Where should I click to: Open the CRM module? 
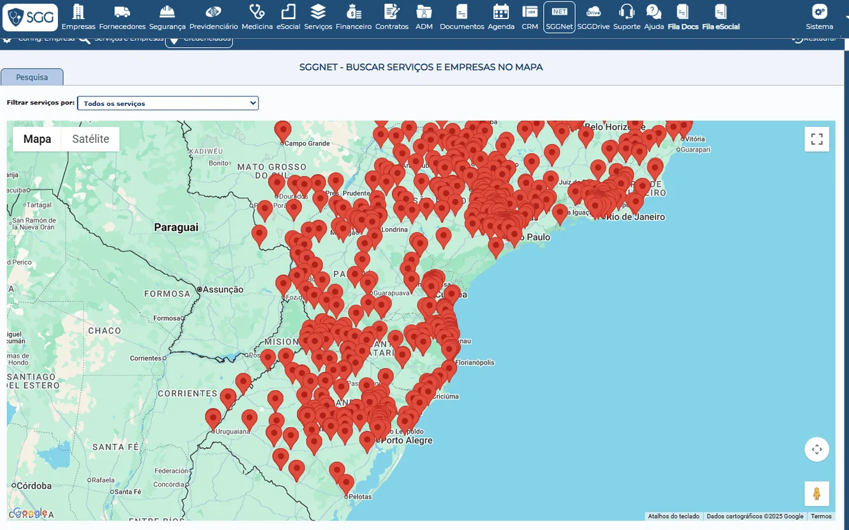pos(530,18)
